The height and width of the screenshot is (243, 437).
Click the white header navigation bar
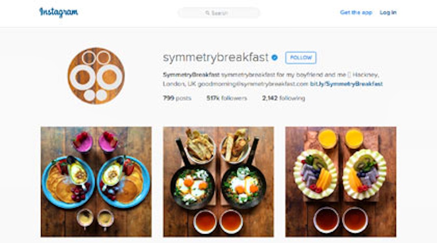[218, 13]
